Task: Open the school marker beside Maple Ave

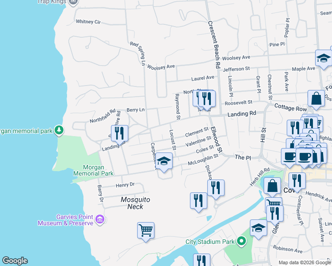Action: [324, 59]
